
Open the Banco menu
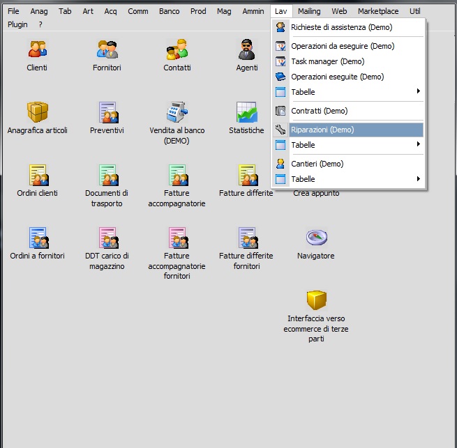pyautogui.click(x=169, y=11)
